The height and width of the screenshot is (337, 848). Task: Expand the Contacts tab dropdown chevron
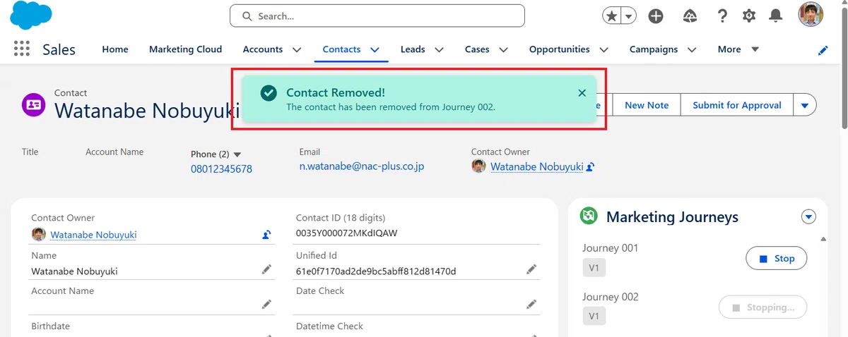(375, 49)
